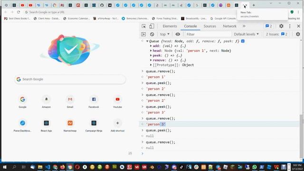Open the 'Forex Trading Strat...' bookmark
The image size is (304, 171).
tap(165, 19)
